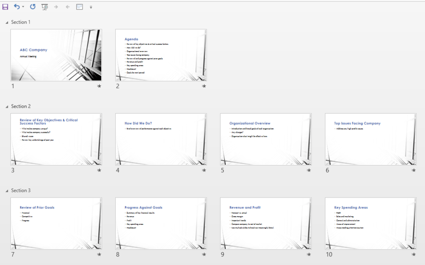Select the Key Spending Areas slide
This screenshot has width=425, height=265.
[370, 223]
